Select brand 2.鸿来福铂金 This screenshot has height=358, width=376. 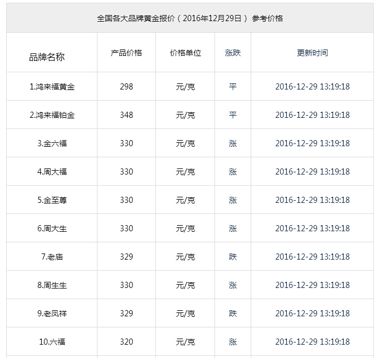[x=52, y=115]
